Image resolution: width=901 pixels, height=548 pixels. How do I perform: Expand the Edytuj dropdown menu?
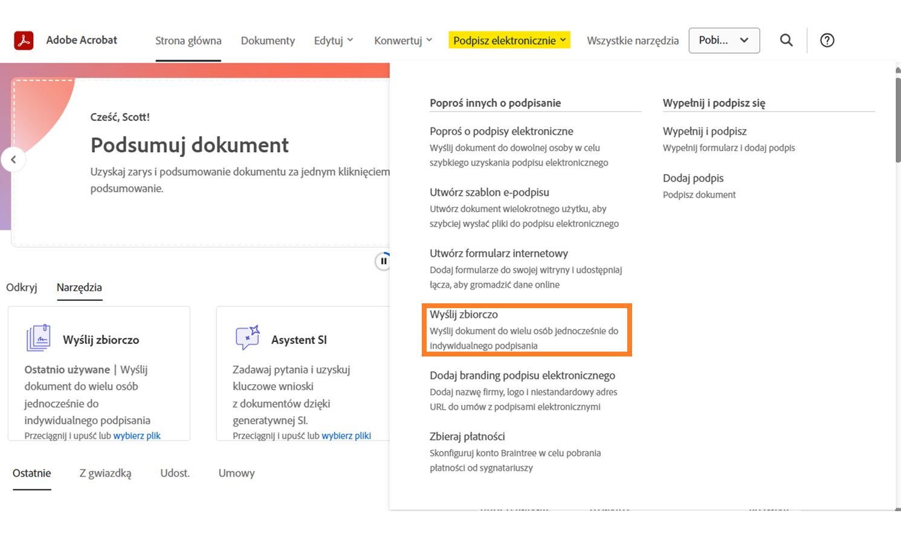334,40
